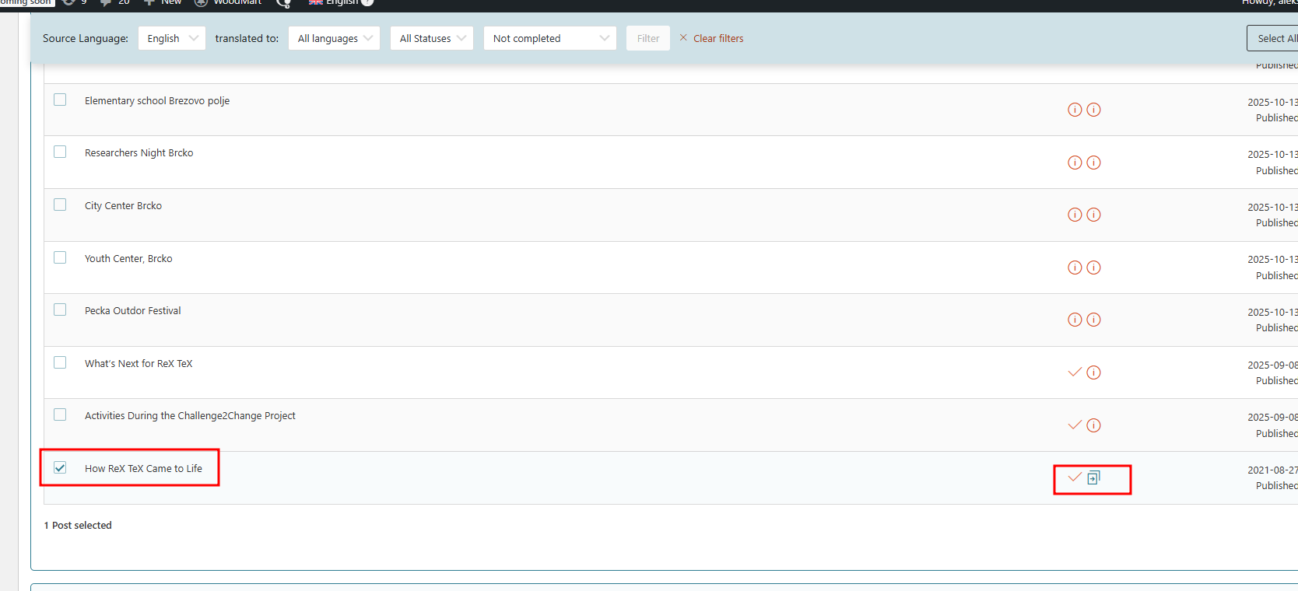The image size is (1298, 591).
Task: Expand the Not completed dropdown
Action: coord(550,38)
